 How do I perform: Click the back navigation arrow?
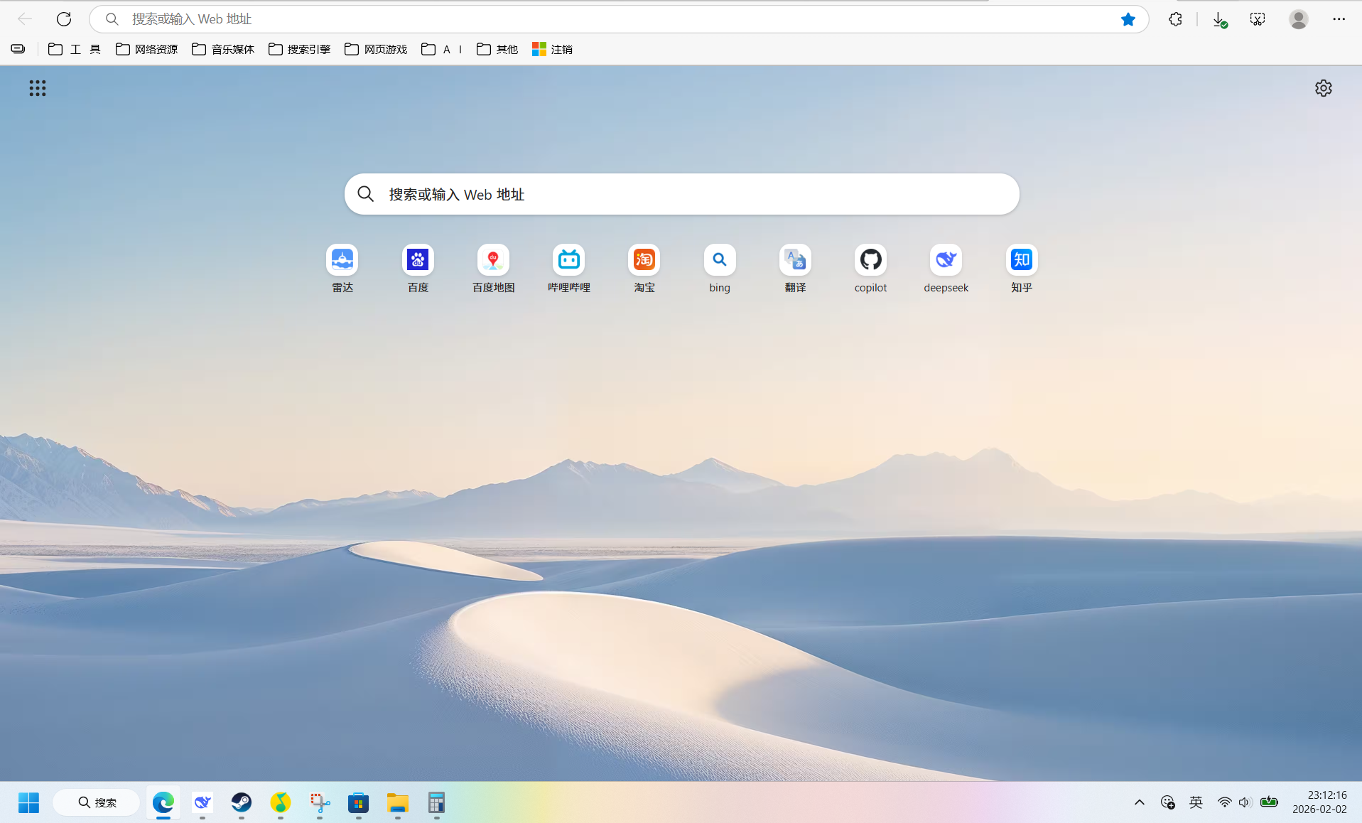[x=25, y=19]
